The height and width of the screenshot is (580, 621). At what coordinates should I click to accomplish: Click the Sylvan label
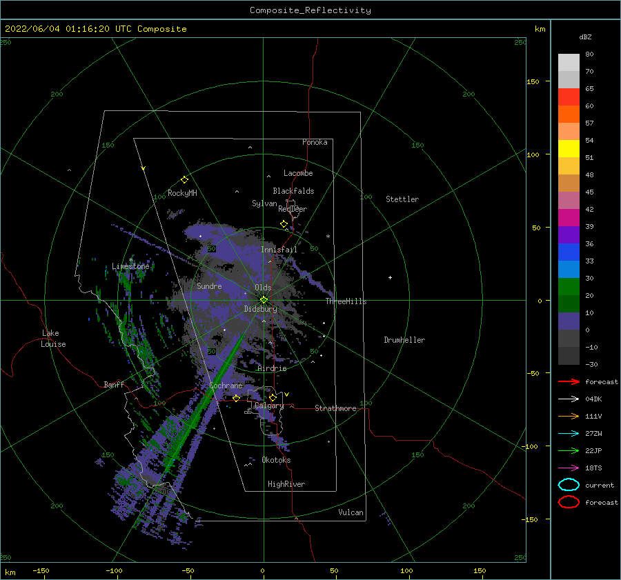click(264, 203)
